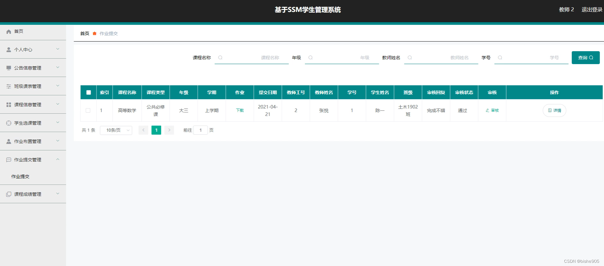Open the 10条/页 page size dropdown
The image size is (604, 266).
116,130
